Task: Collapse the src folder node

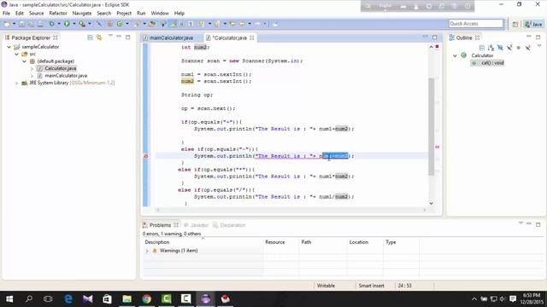Action: click(x=16, y=54)
